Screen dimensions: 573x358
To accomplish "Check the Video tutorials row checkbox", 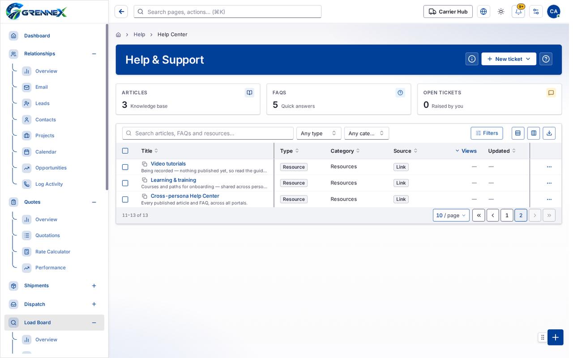I will tap(125, 167).
